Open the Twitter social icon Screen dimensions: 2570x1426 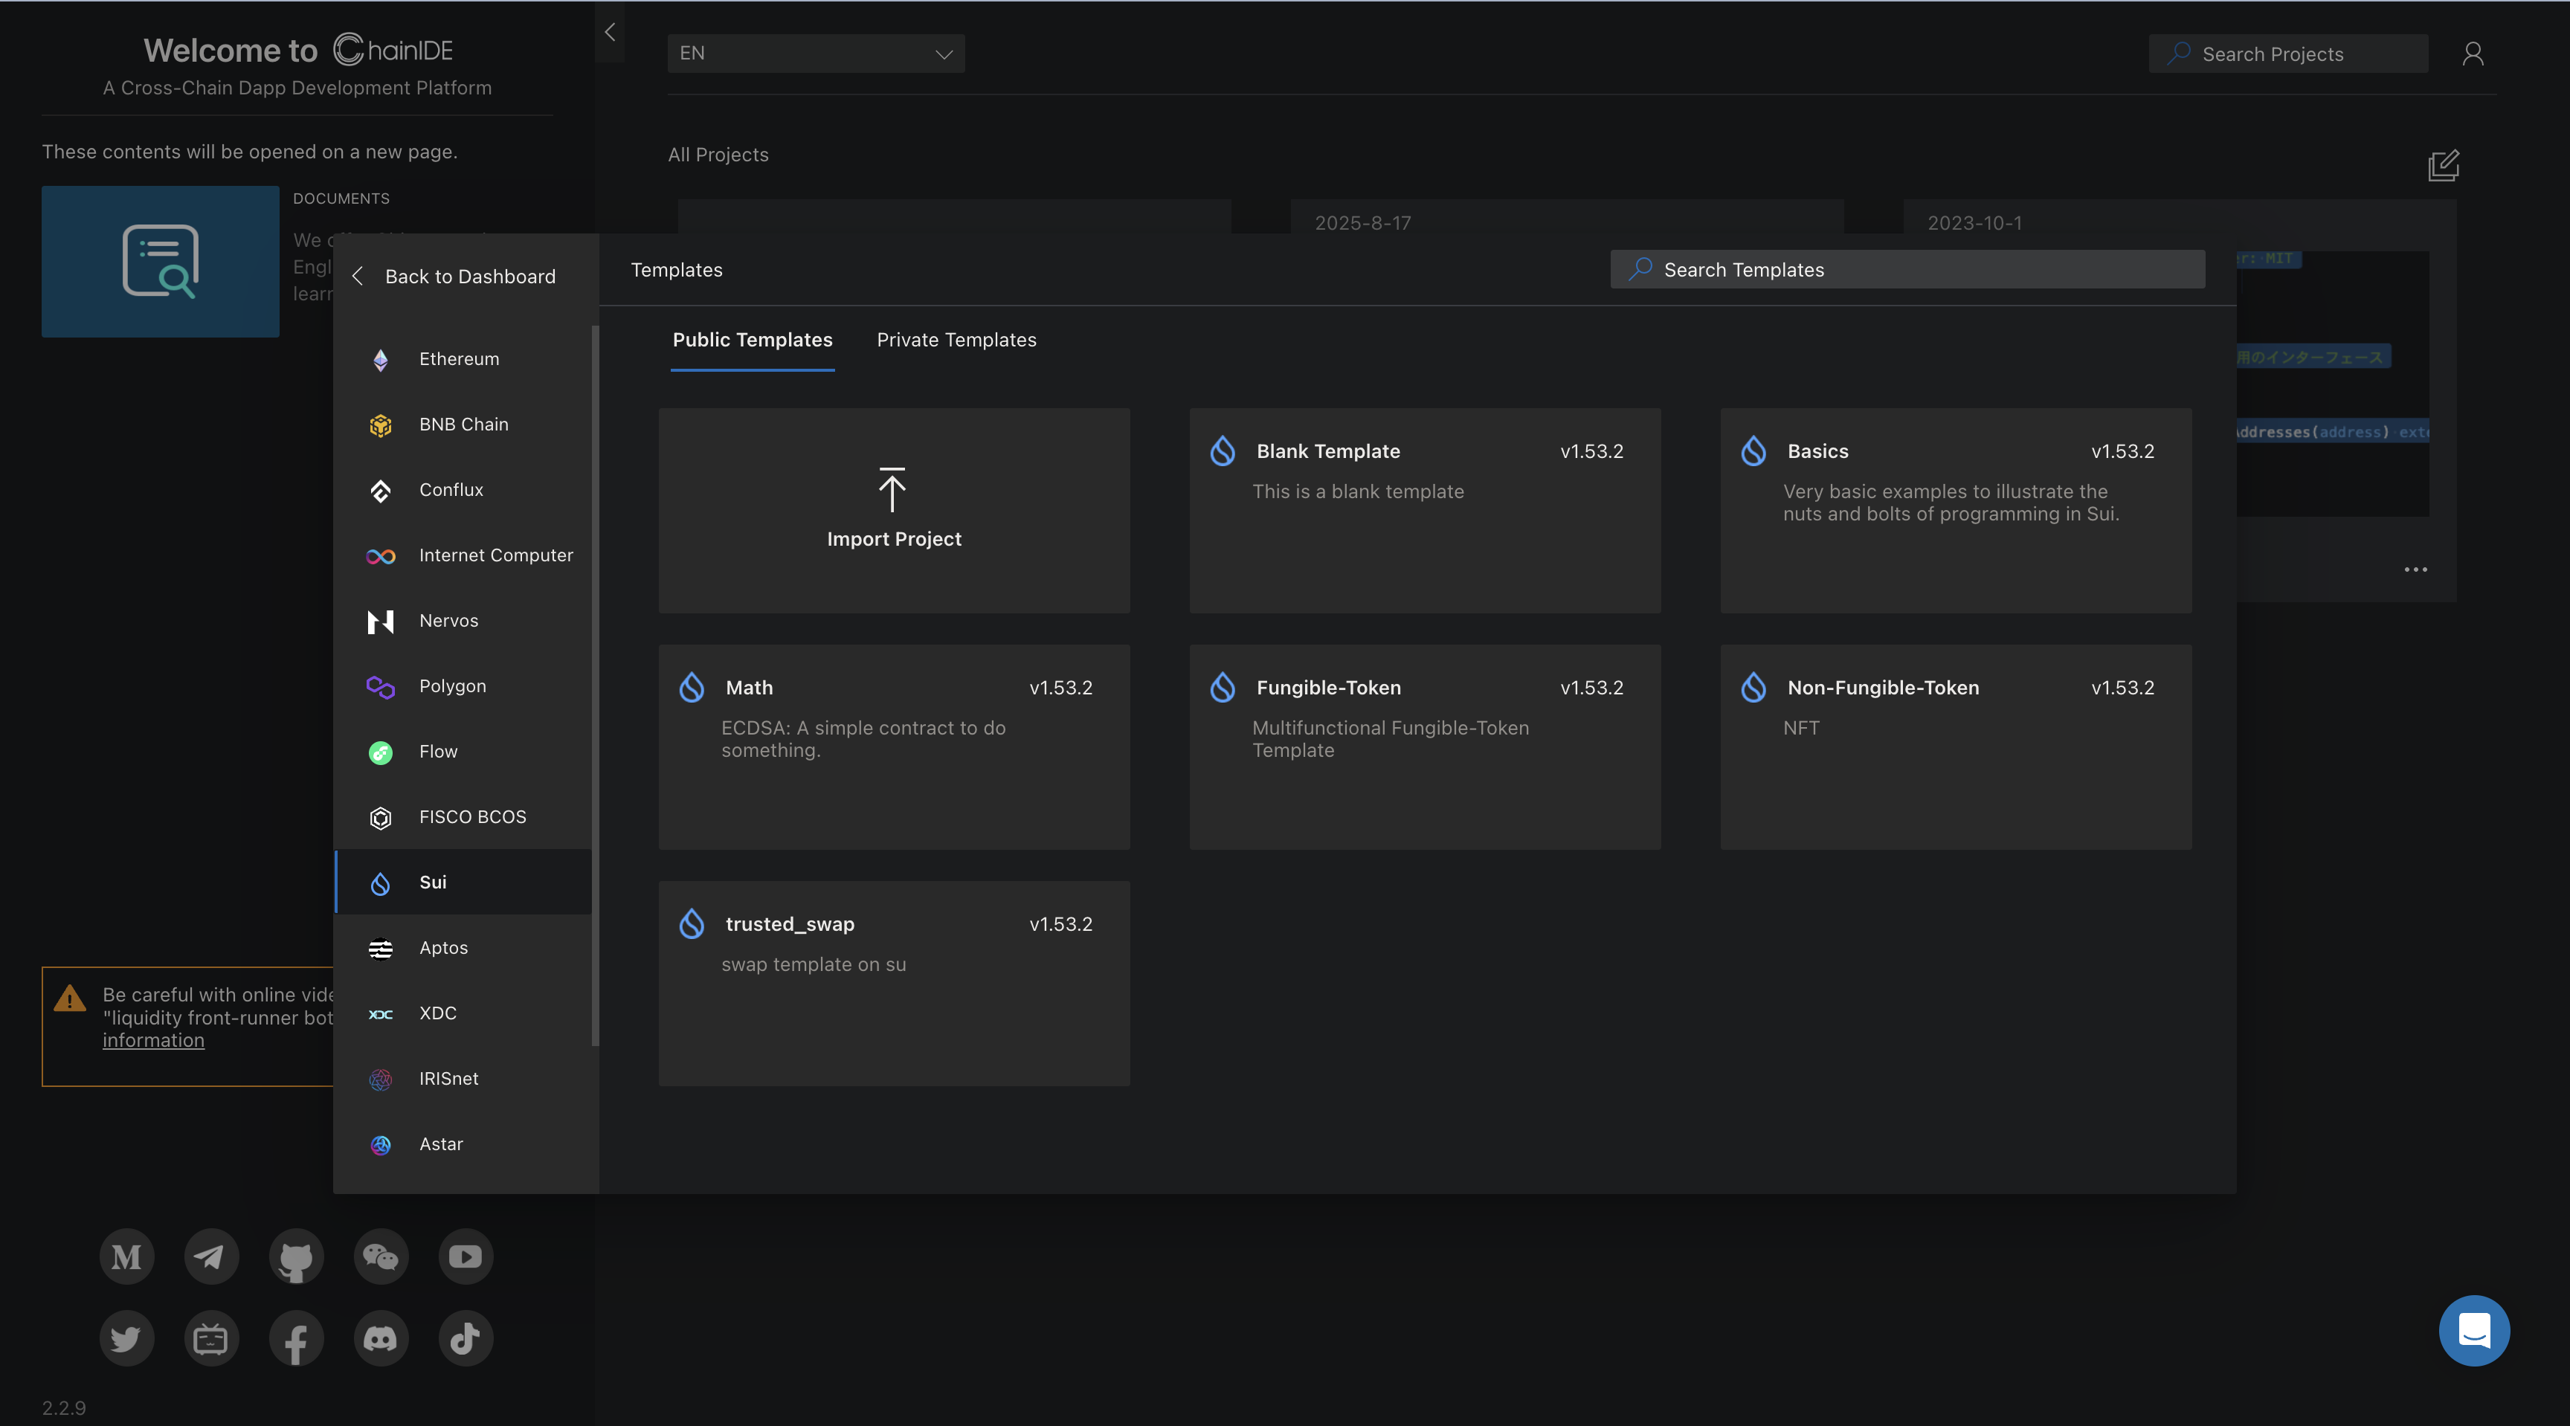(126, 1338)
